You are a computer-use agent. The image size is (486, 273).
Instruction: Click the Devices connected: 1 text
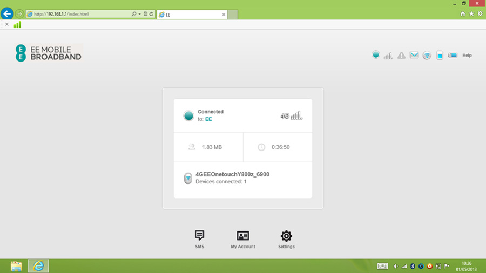tap(221, 182)
